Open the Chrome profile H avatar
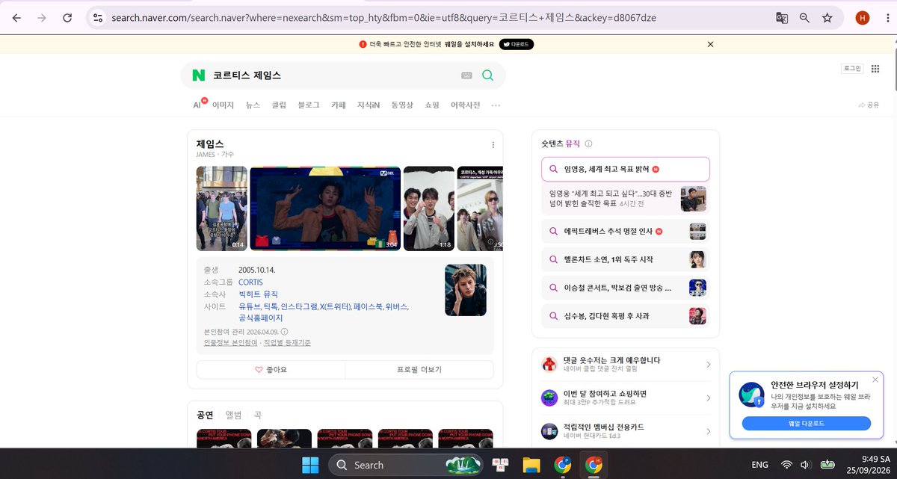The image size is (897, 479). 863,17
